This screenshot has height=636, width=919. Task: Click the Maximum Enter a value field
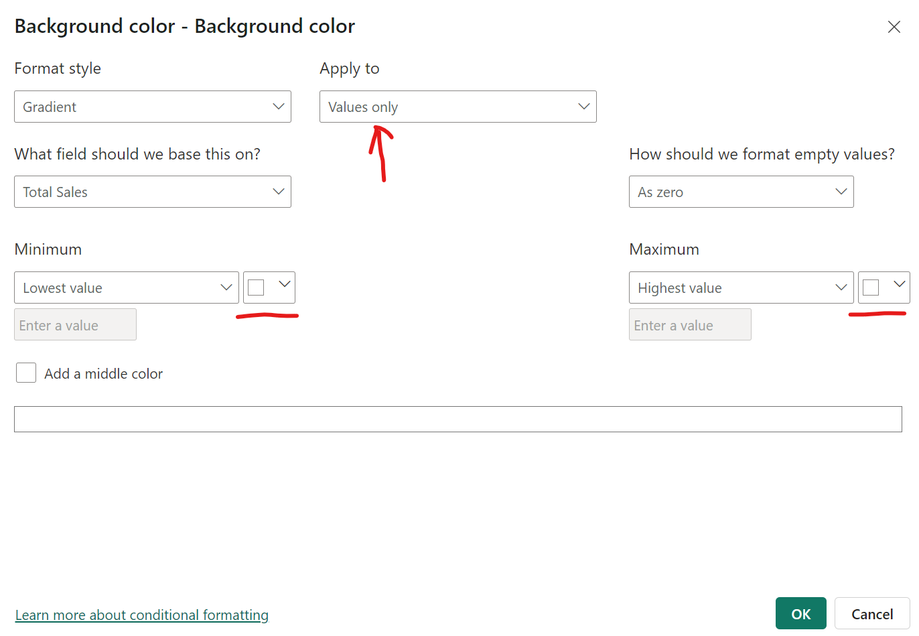[x=690, y=324]
